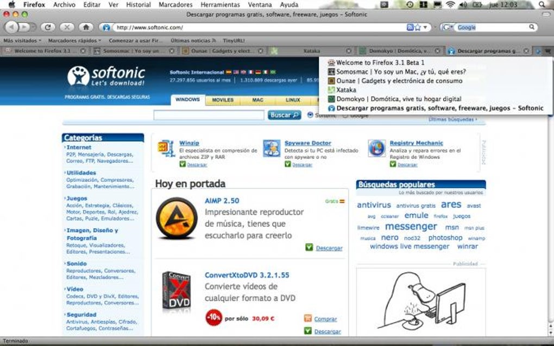
Task: Go back with the Back arrow button
Action: point(11,27)
